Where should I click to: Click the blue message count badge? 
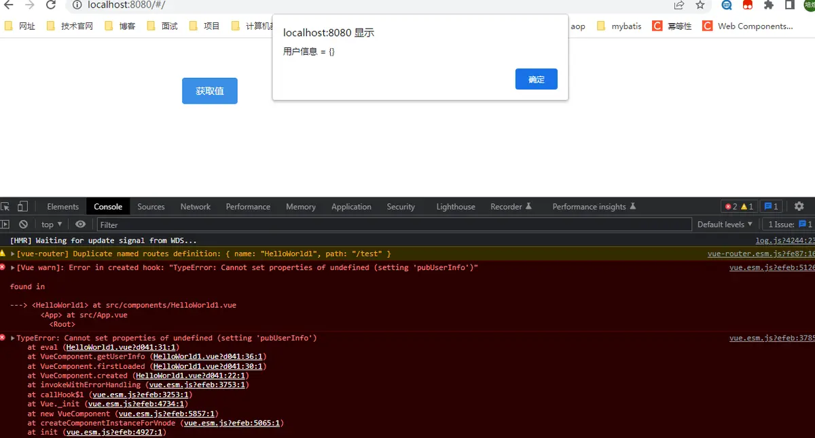click(772, 207)
